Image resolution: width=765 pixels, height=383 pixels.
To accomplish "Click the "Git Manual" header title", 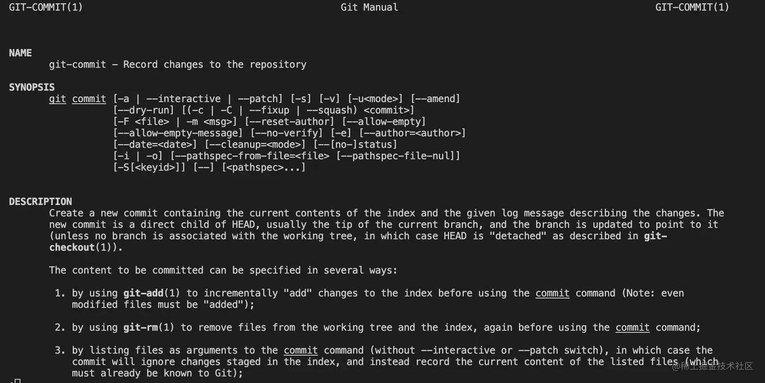I will click(x=369, y=8).
